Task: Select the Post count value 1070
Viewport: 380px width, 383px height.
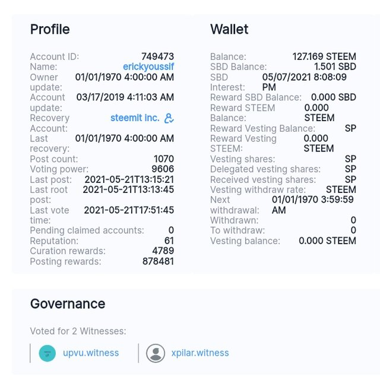Action: pos(163,159)
